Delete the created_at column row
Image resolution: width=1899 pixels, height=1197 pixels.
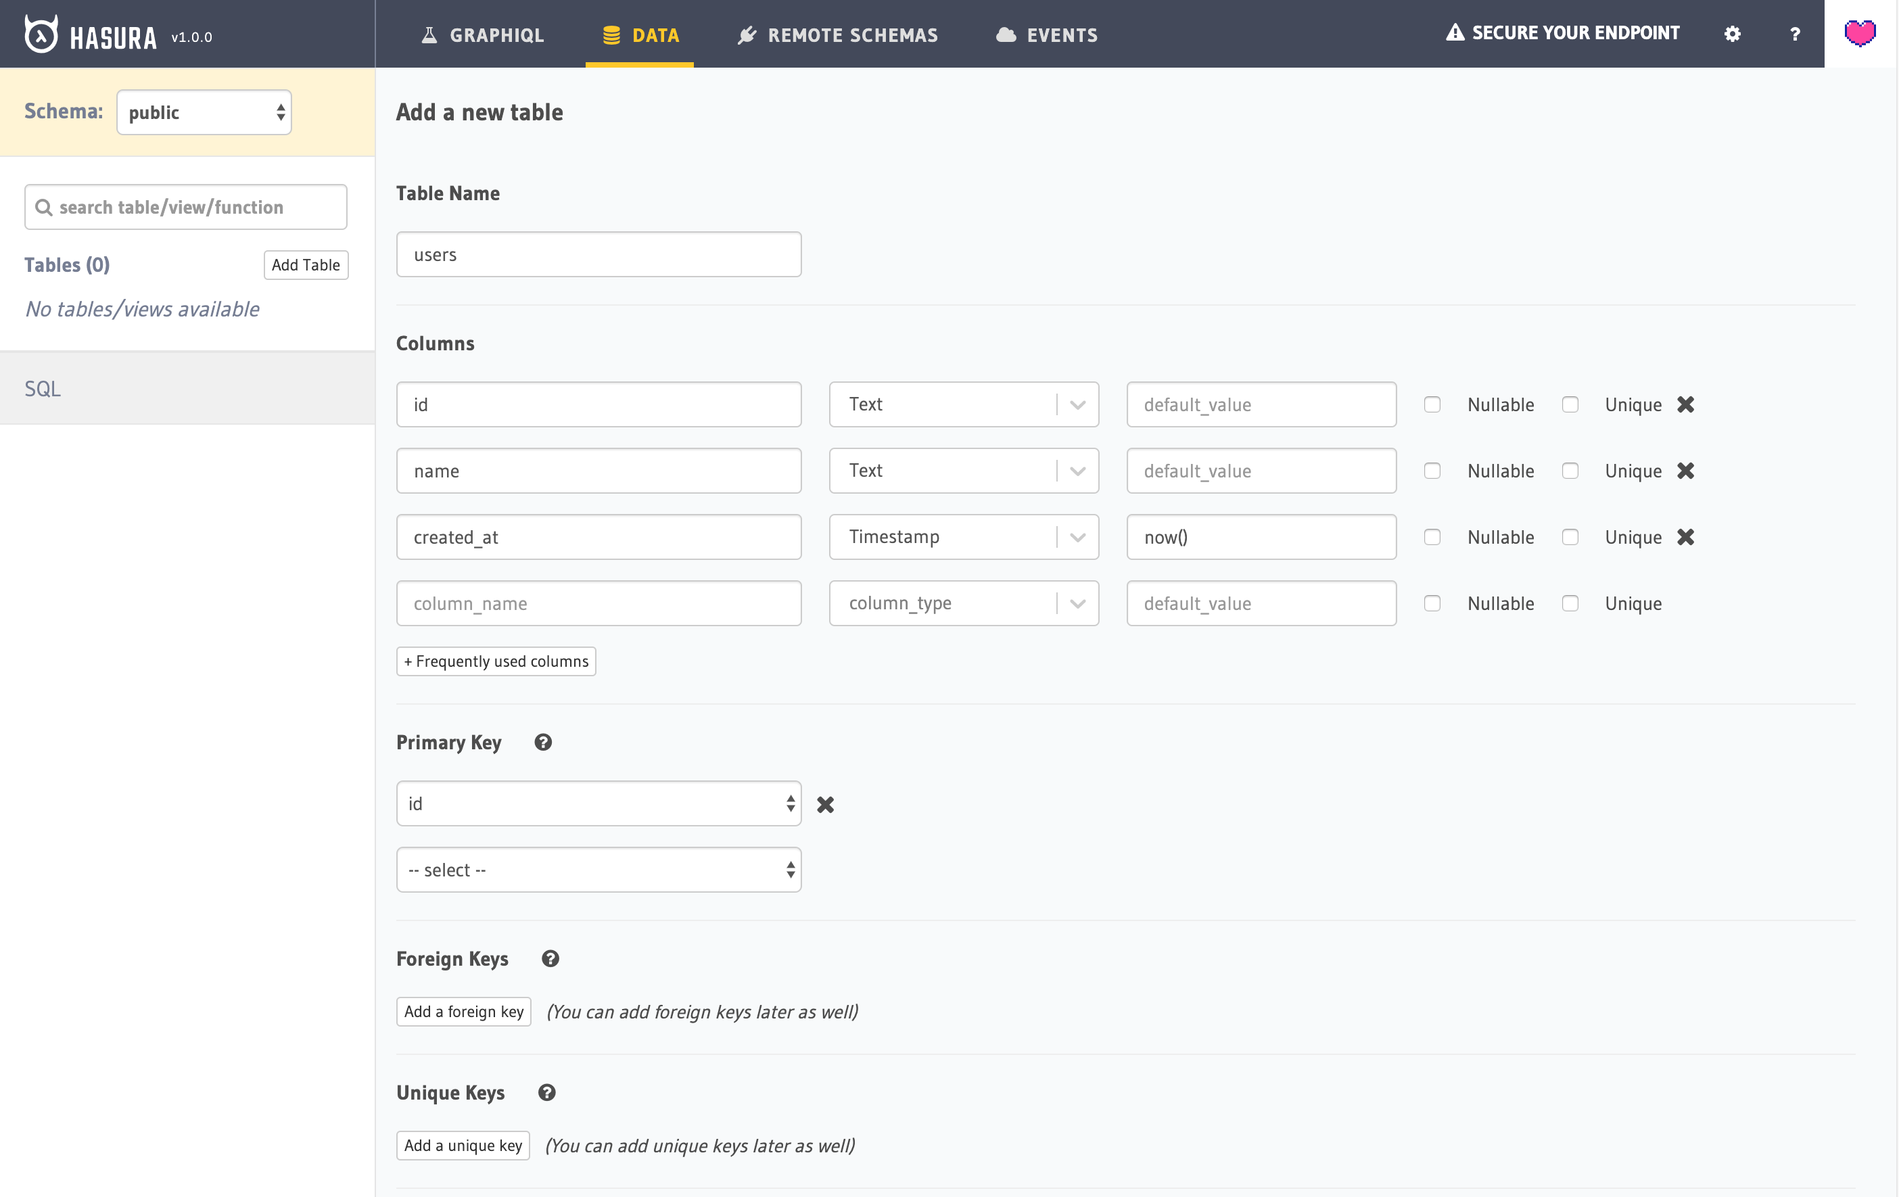(1685, 537)
